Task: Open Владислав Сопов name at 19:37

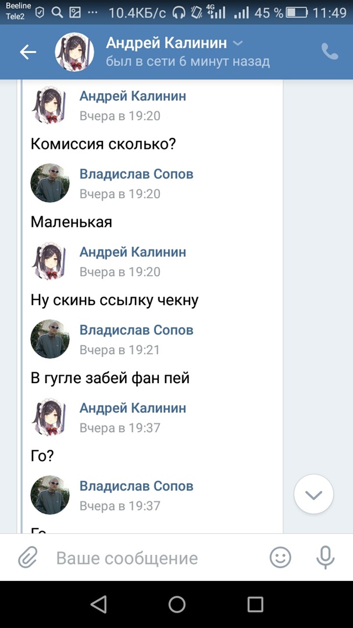Action: (136, 486)
